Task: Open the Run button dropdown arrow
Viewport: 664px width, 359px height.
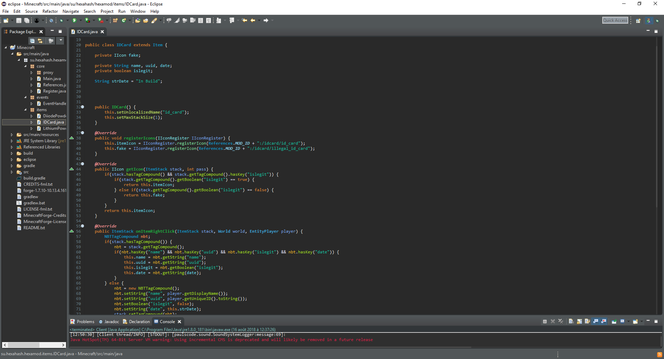Action: coord(80,21)
